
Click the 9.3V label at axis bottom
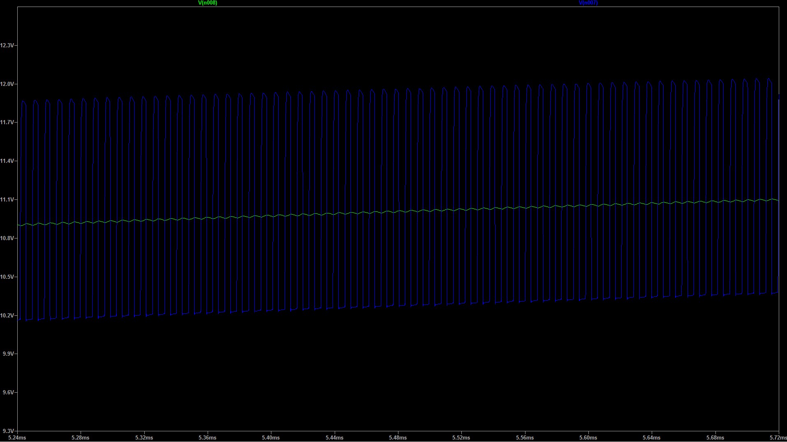click(8, 431)
